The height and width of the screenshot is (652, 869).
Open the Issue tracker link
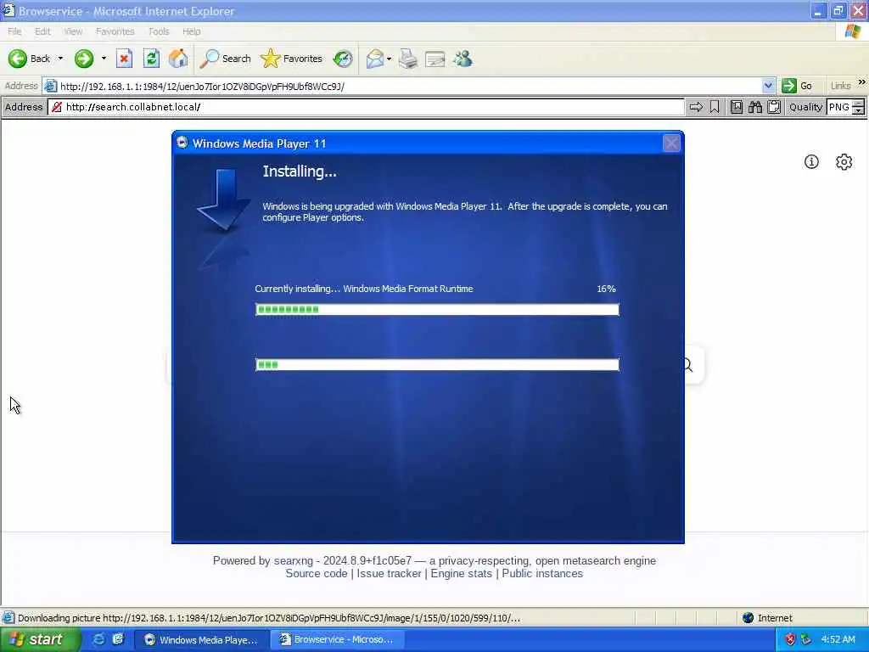(x=389, y=574)
